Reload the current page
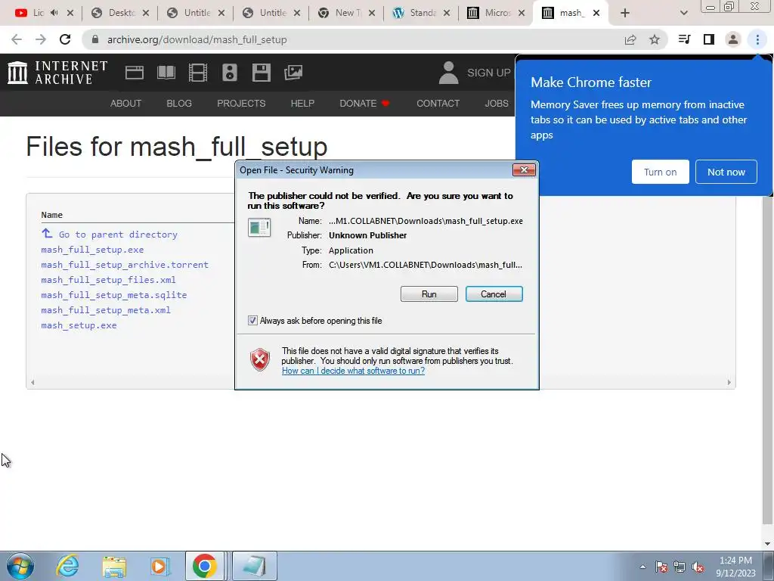 tap(65, 39)
